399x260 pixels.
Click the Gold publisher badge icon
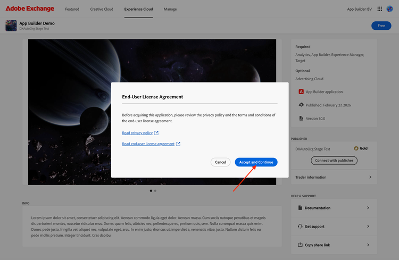point(356,148)
